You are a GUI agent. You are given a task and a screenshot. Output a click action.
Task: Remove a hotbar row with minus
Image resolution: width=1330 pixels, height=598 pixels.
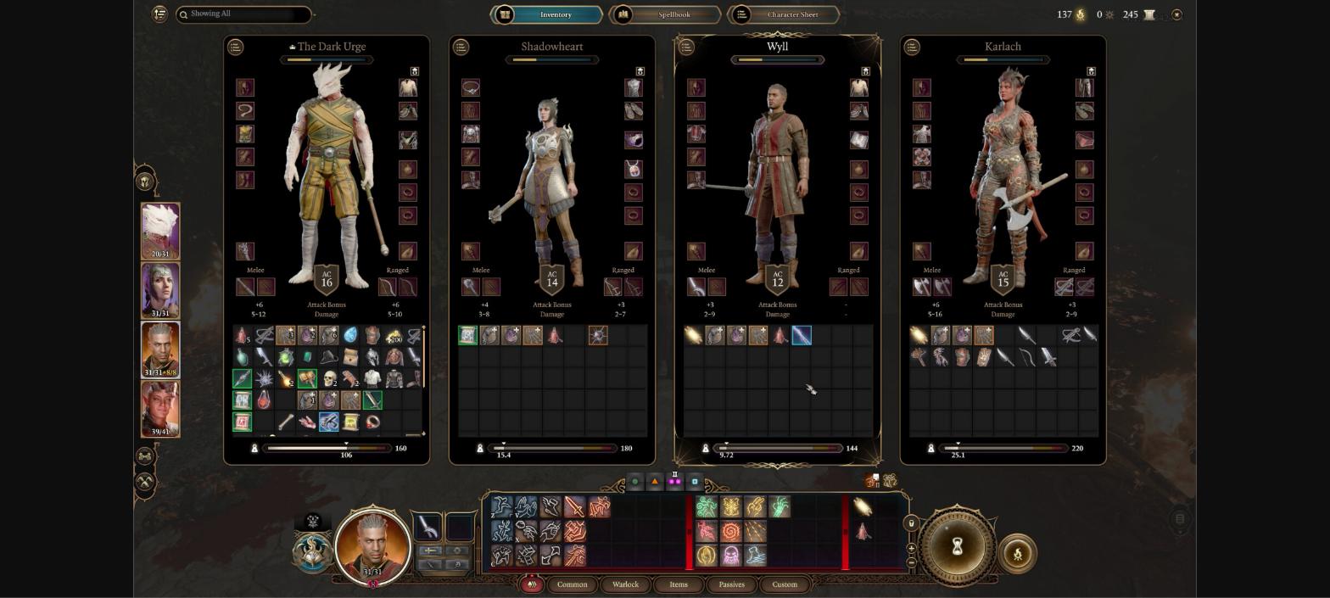pyautogui.click(x=911, y=562)
